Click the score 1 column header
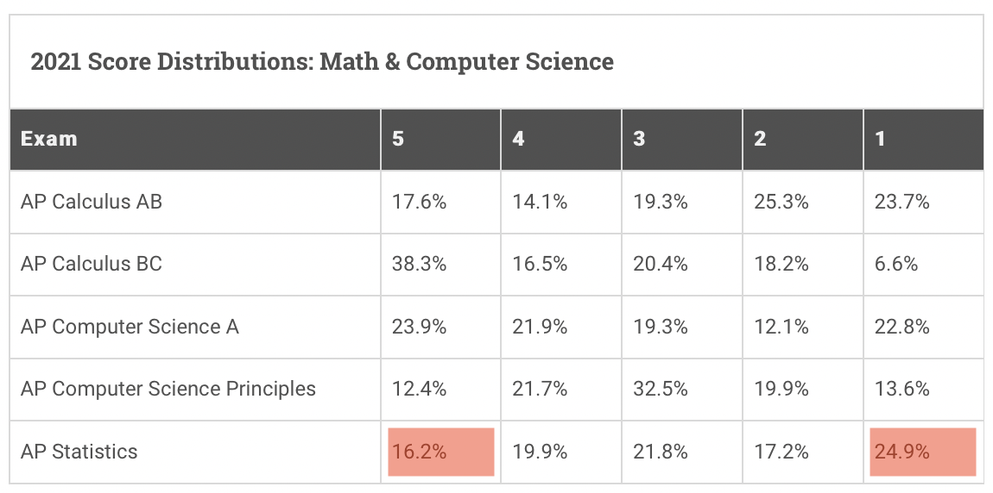The image size is (993, 493). (x=880, y=139)
